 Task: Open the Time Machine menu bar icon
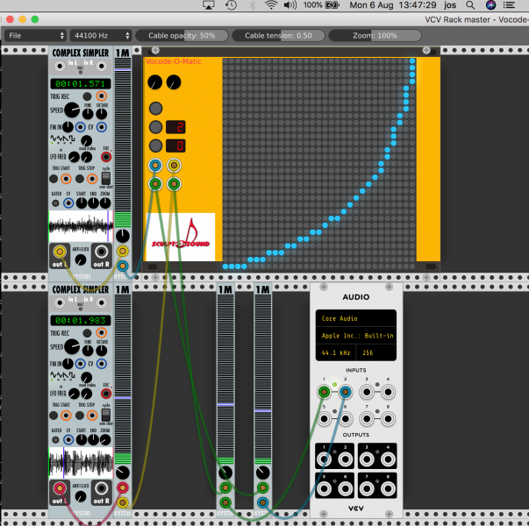point(231,5)
